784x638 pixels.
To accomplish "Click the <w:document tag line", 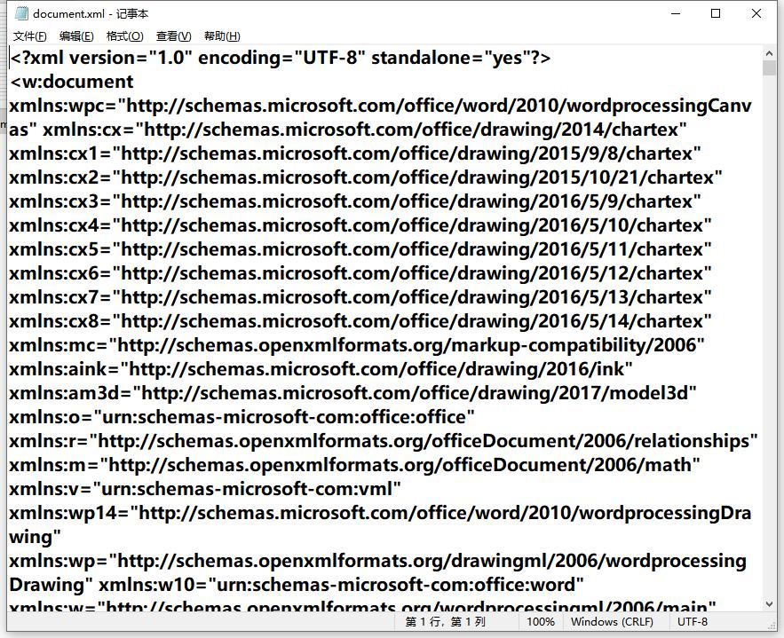I will [x=72, y=82].
